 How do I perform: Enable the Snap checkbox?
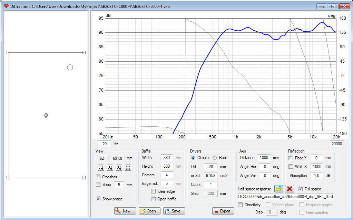pos(98,185)
